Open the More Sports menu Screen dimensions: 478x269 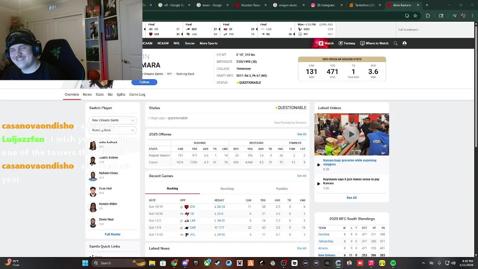(208, 43)
